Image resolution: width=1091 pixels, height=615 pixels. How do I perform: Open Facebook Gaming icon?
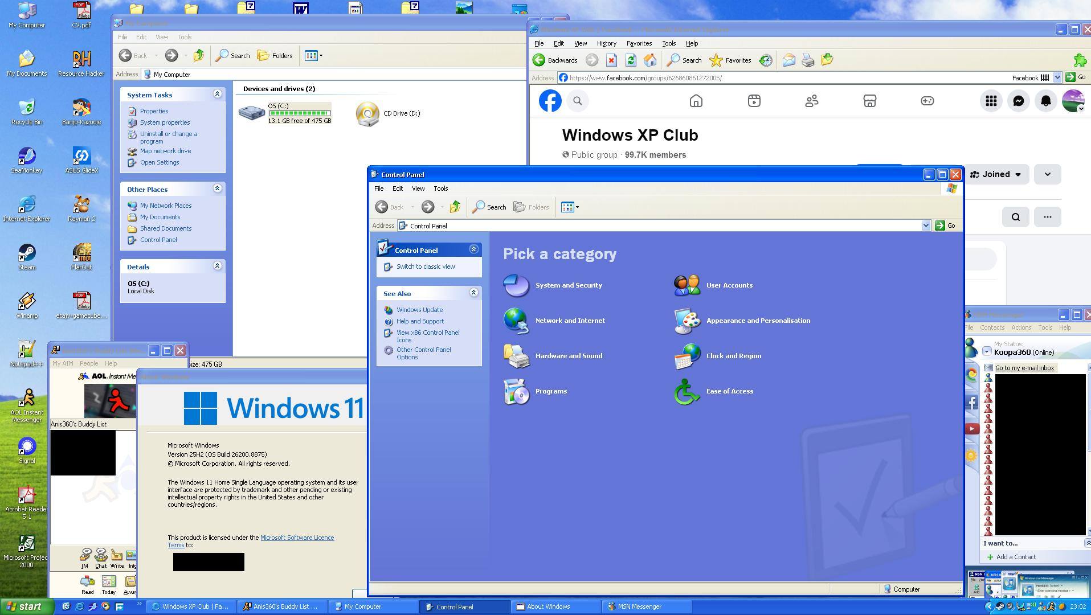point(927,101)
